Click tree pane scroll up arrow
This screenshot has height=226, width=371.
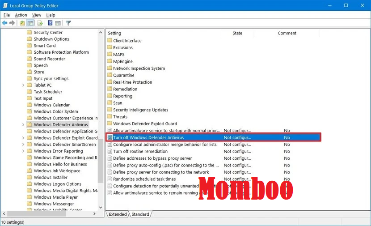coord(101,33)
